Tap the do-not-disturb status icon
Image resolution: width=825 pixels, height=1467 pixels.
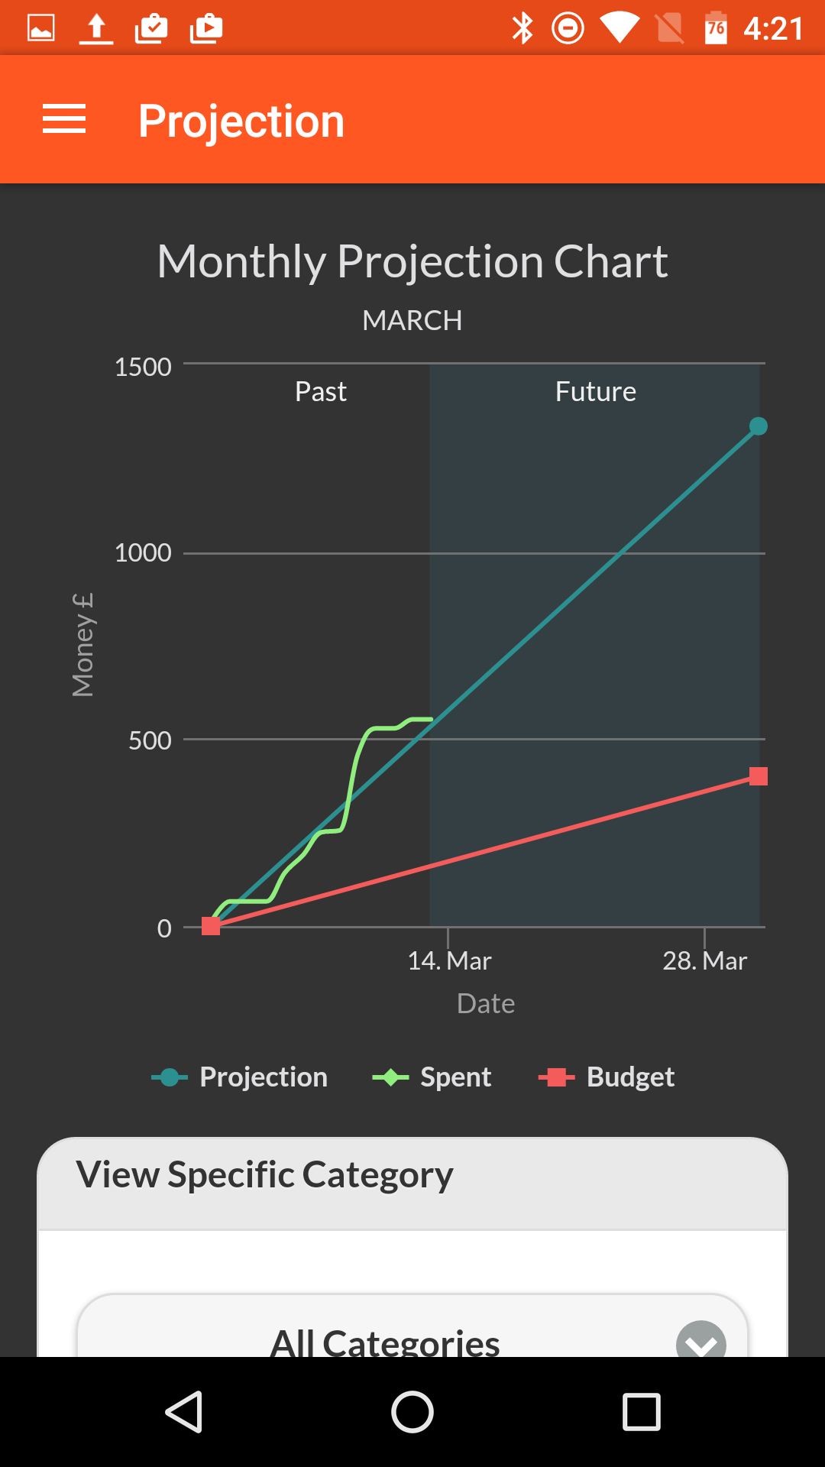[x=568, y=28]
